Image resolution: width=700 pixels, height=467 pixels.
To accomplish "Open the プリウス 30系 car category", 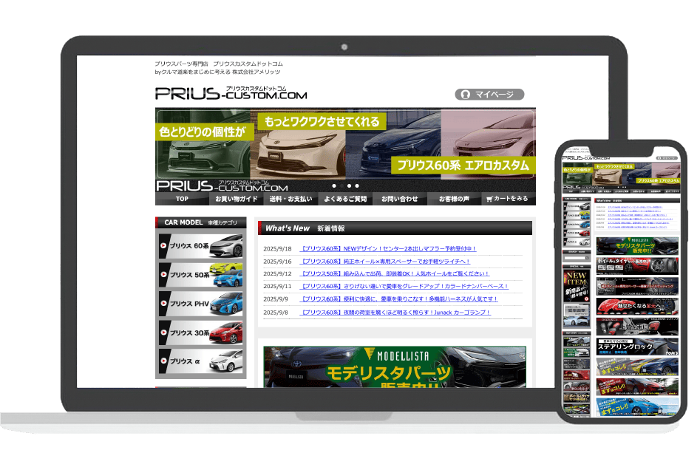I will point(201,333).
